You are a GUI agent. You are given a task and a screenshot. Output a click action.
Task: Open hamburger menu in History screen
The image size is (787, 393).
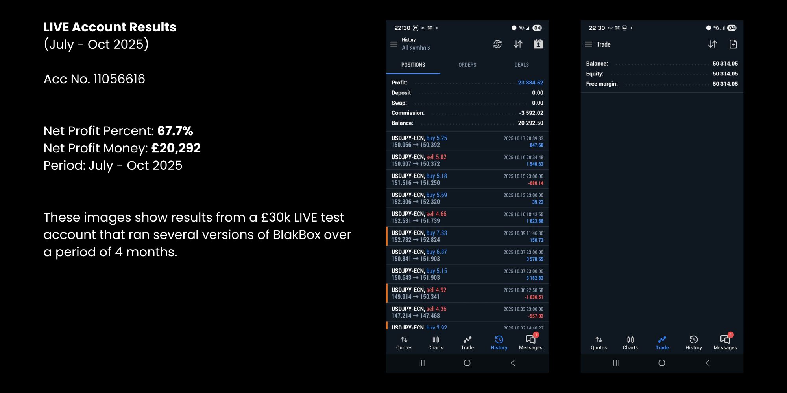tap(394, 44)
